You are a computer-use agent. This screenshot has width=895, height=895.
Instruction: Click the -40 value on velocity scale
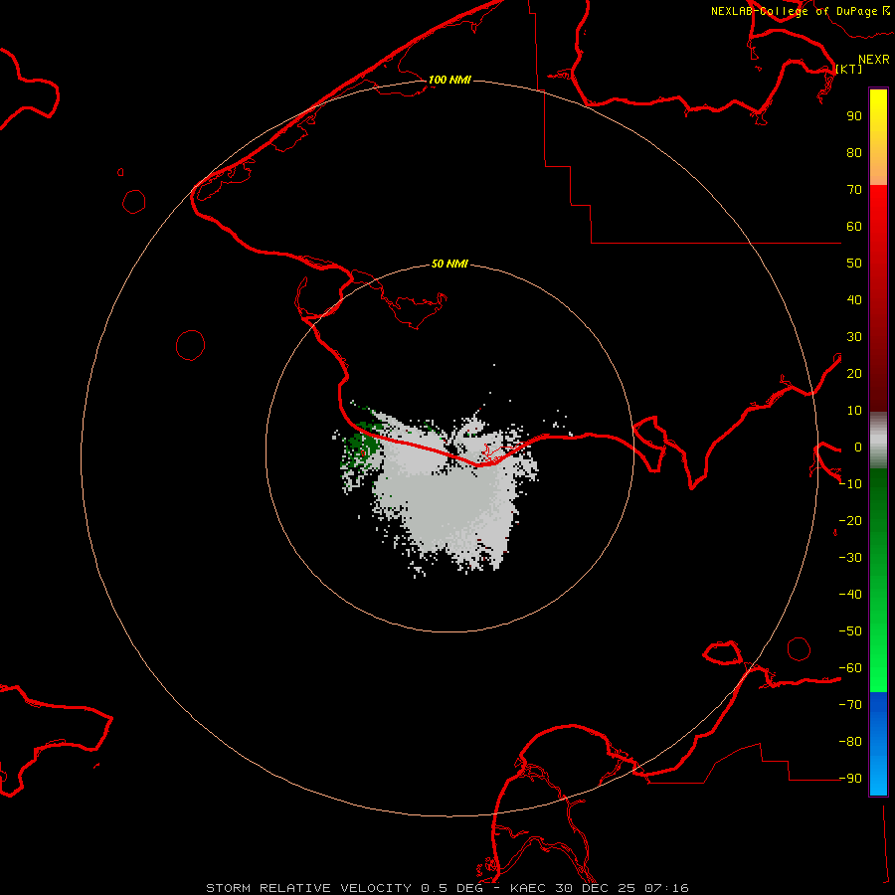click(850, 595)
